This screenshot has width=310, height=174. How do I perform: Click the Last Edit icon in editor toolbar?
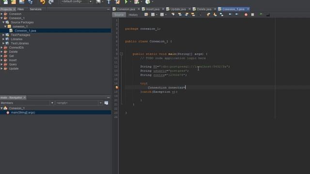click(146, 14)
